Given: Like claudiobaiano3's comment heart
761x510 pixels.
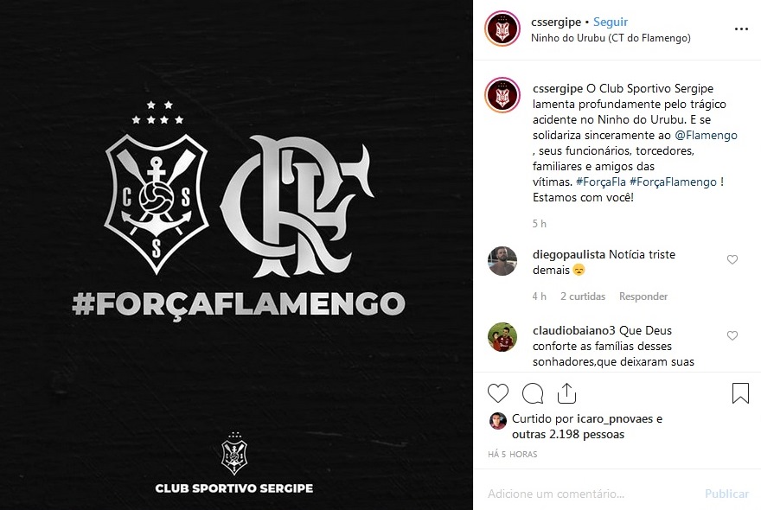Looking at the screenshot, I should coord(732,335).
